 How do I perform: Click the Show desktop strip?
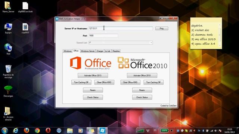point(238,131)
